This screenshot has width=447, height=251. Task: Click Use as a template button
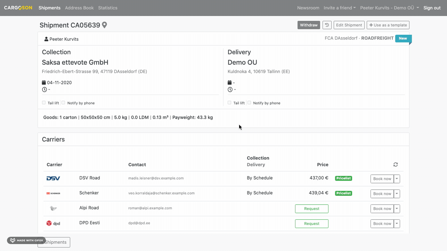click(388, 25)
